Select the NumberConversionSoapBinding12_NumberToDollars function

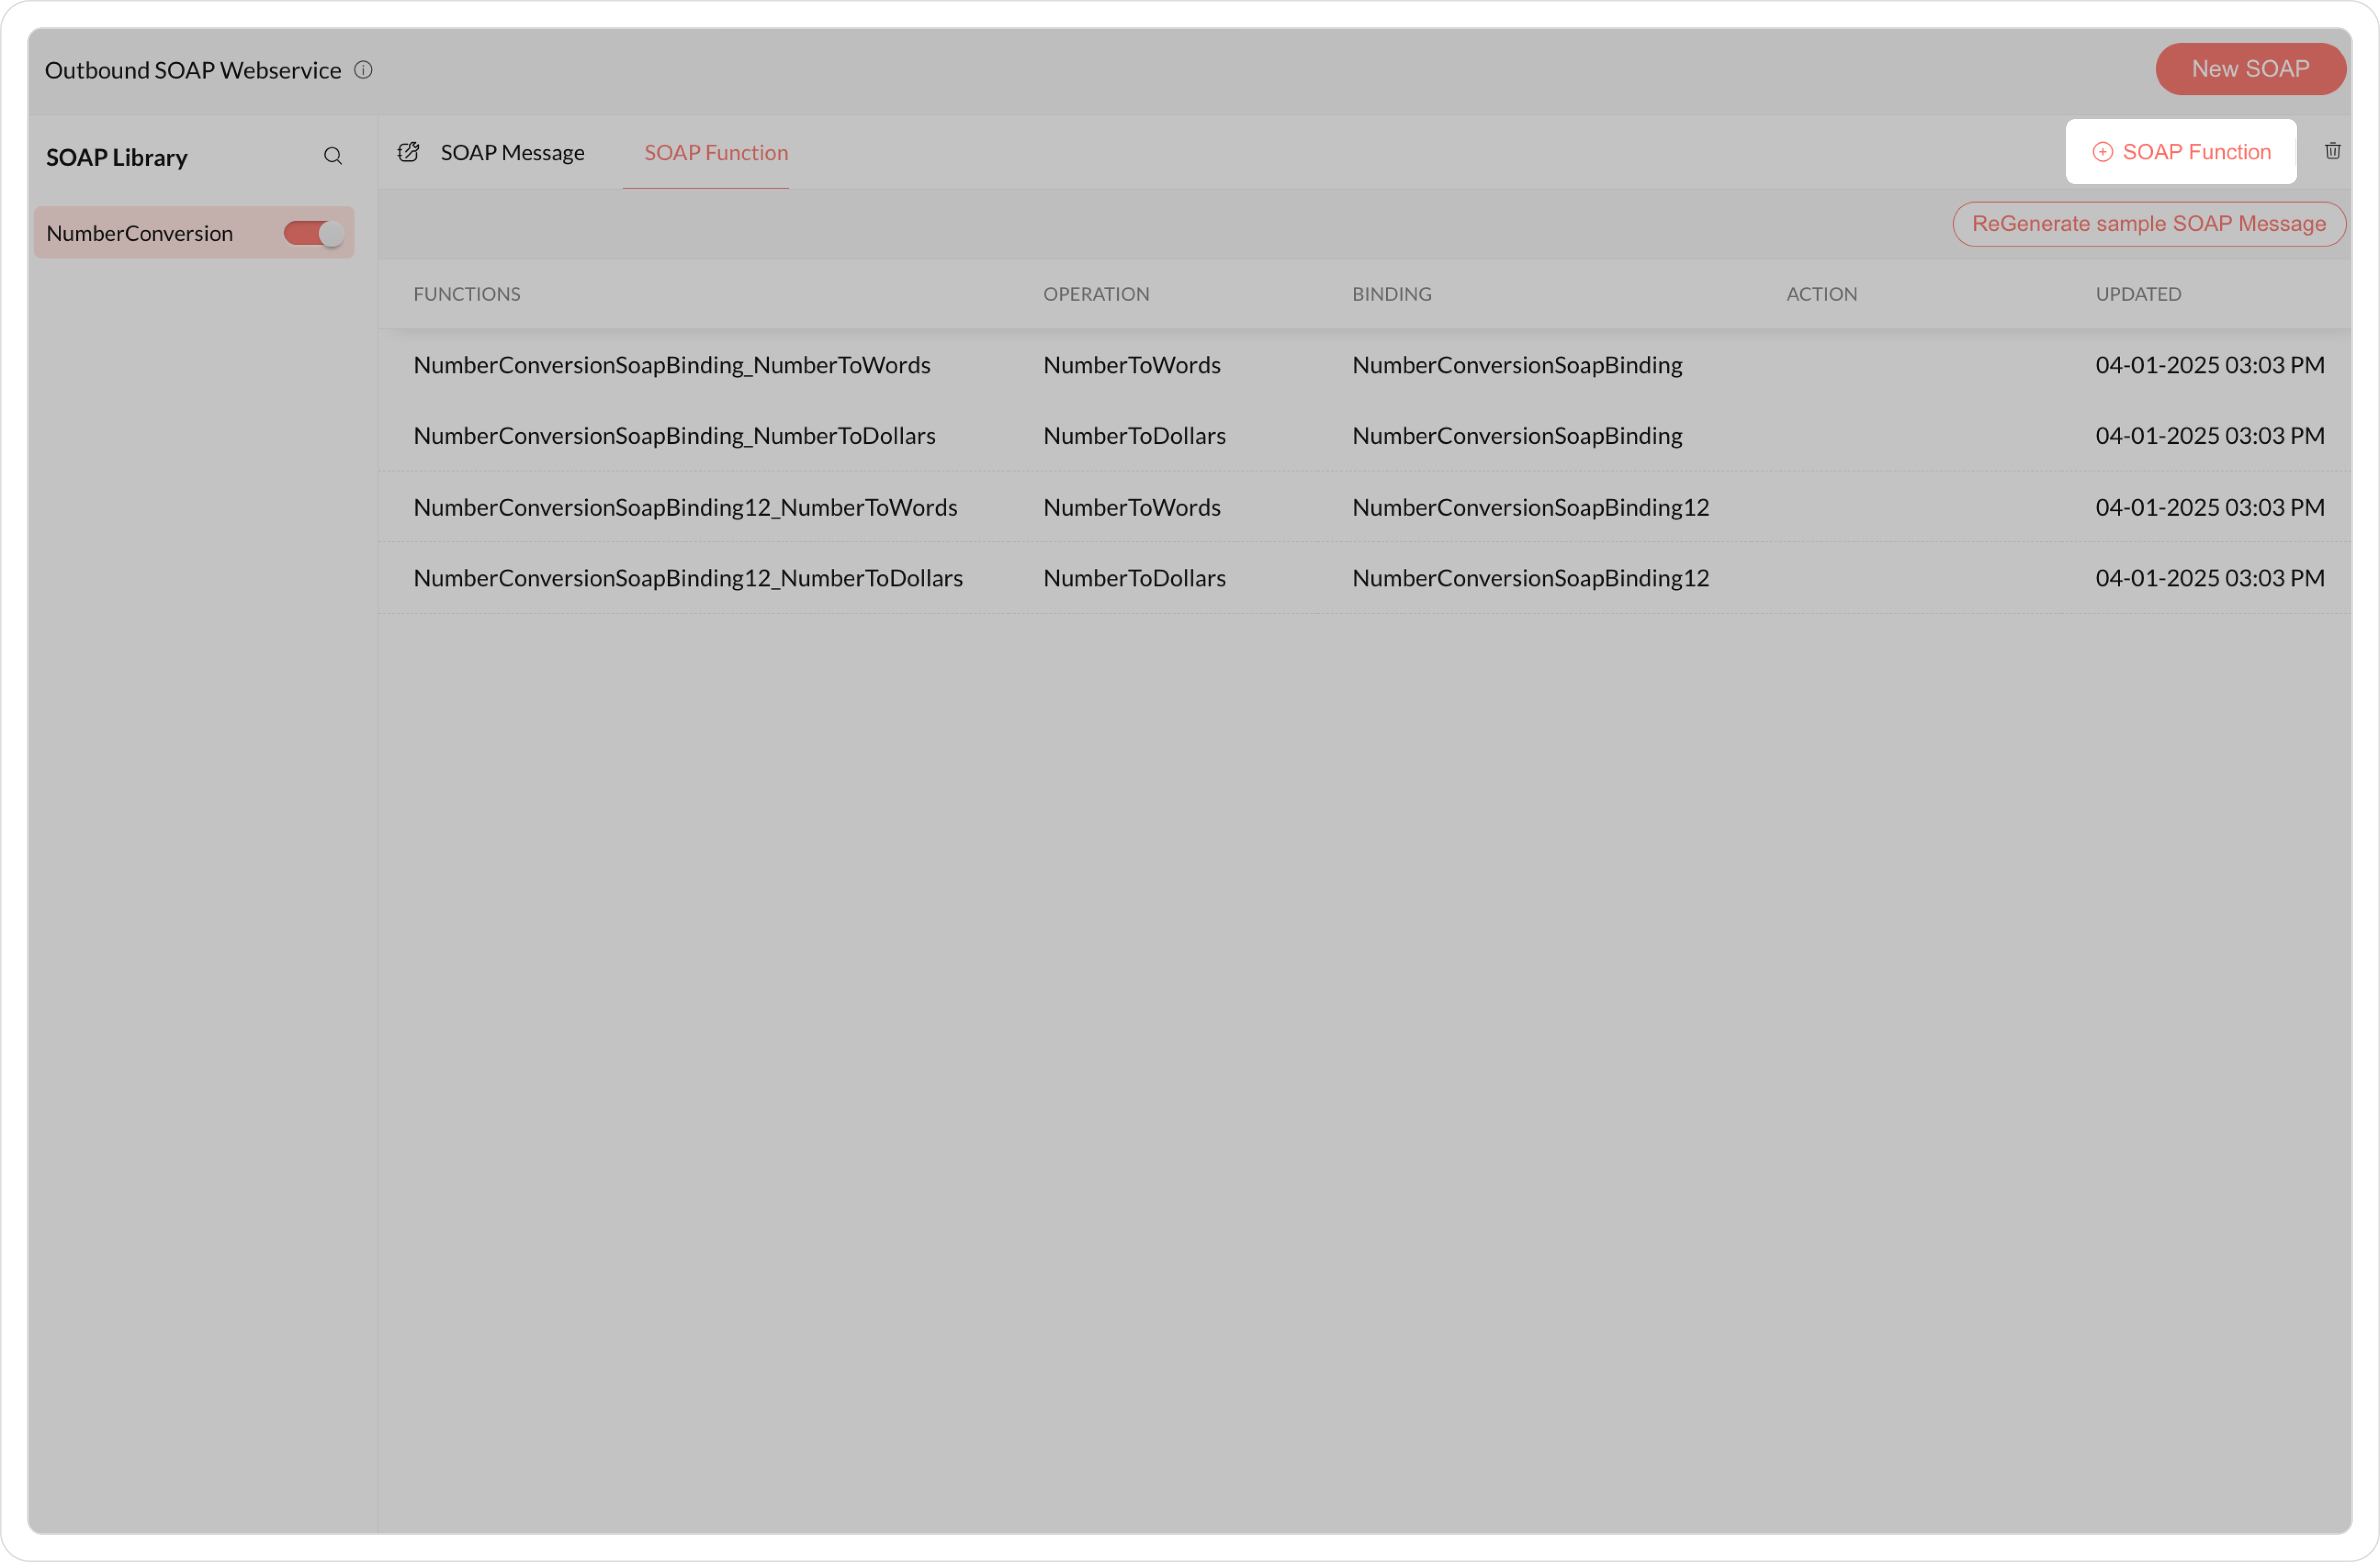click(687, 578)
